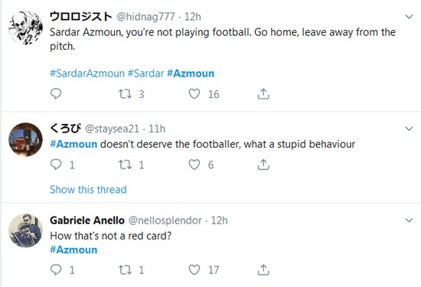The image size is (421, 287).
Task: Share the @staysea21 tweet
Action: pyautogui.click(x=263, y=165)
